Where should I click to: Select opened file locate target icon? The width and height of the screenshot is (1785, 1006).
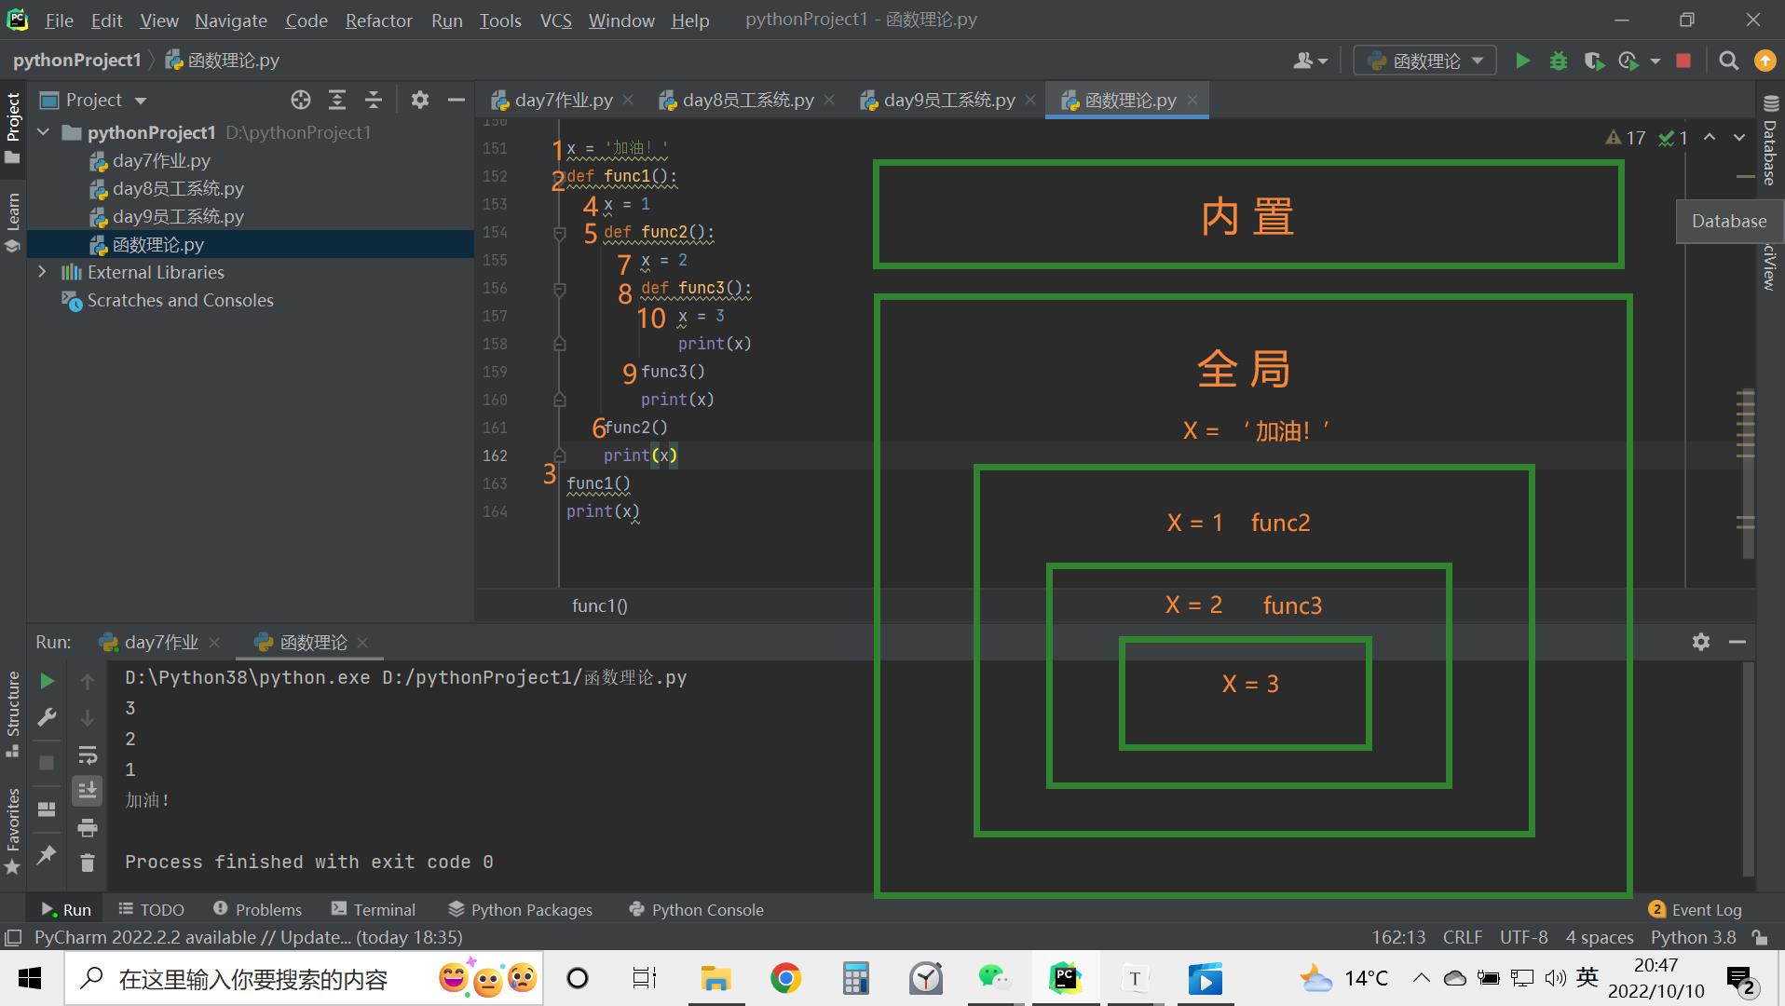pos(300,100)
